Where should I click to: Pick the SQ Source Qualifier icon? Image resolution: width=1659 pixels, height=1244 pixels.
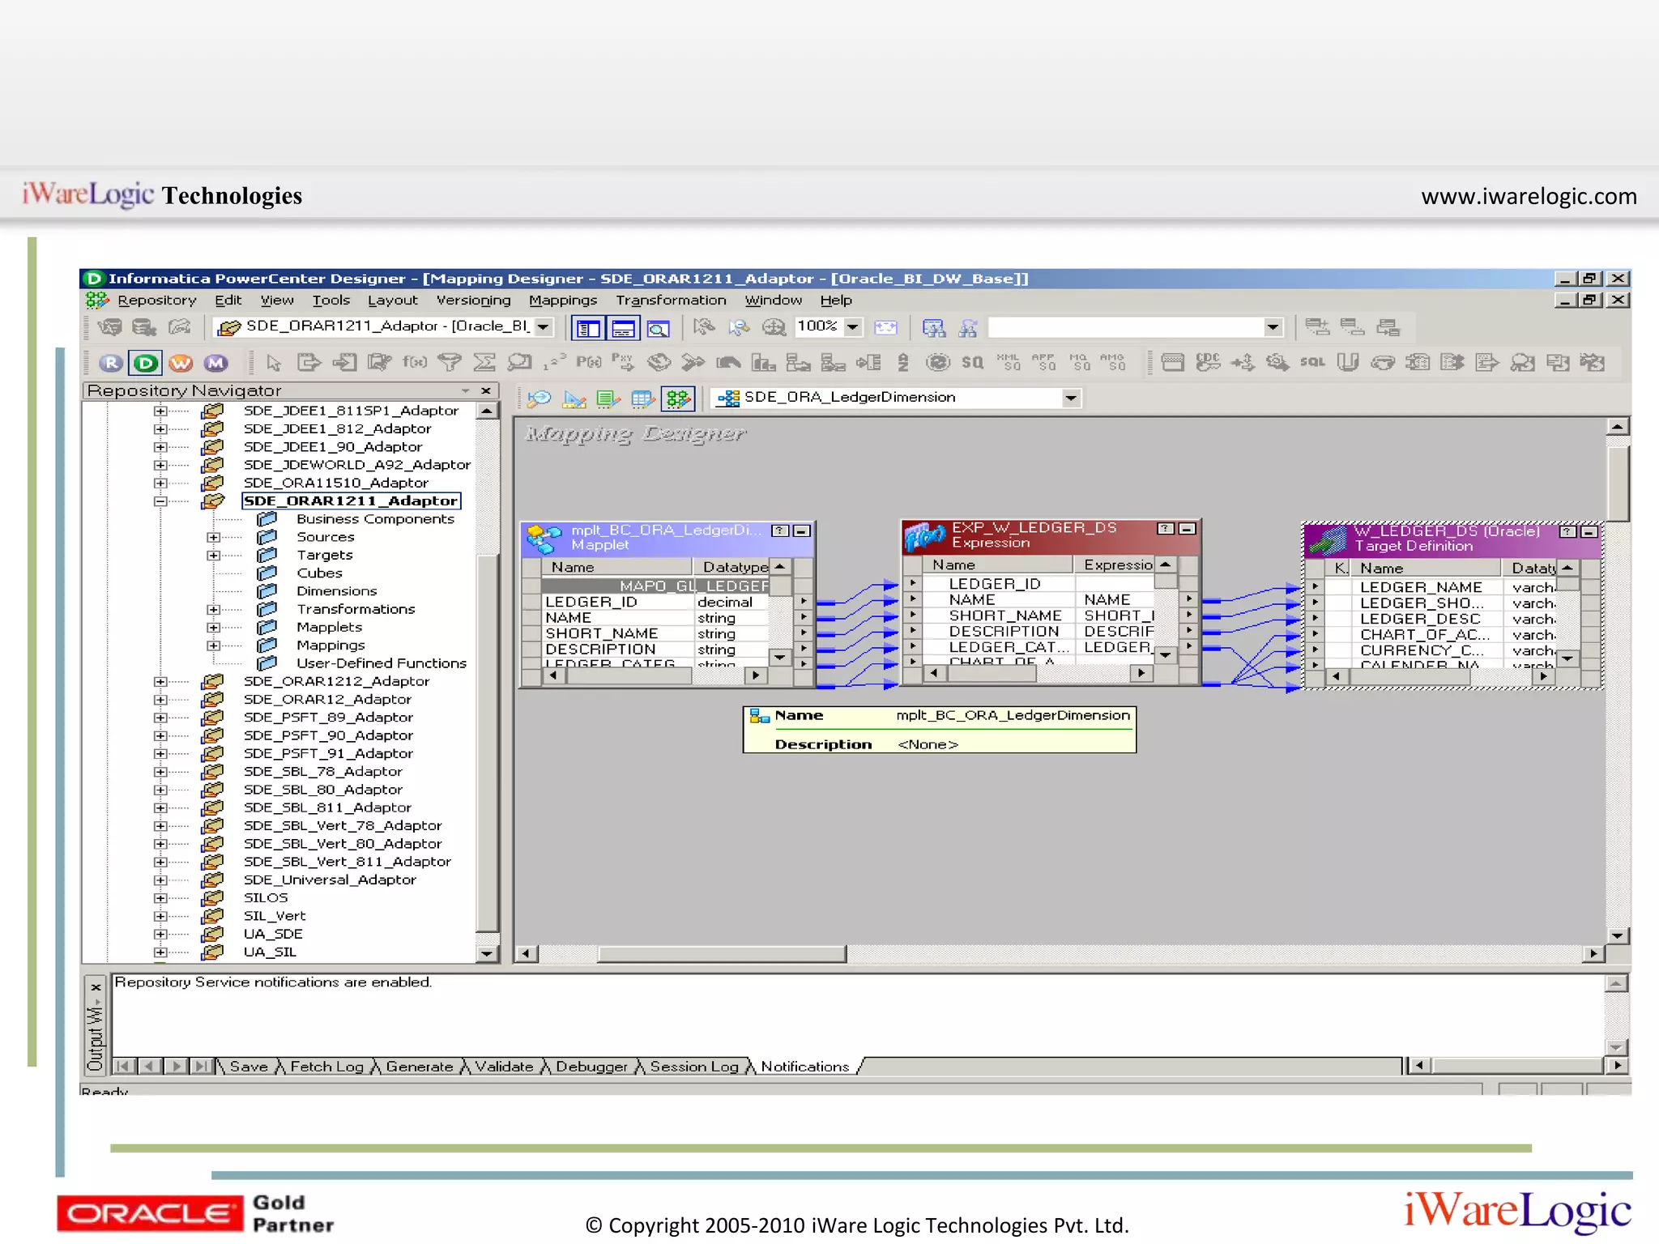[x=973, y=362]
